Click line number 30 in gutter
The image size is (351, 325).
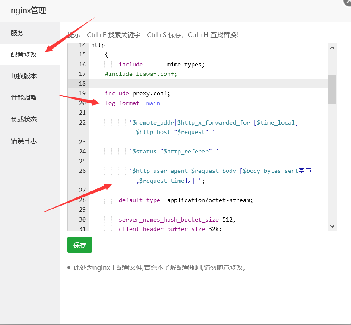(82, 219)
